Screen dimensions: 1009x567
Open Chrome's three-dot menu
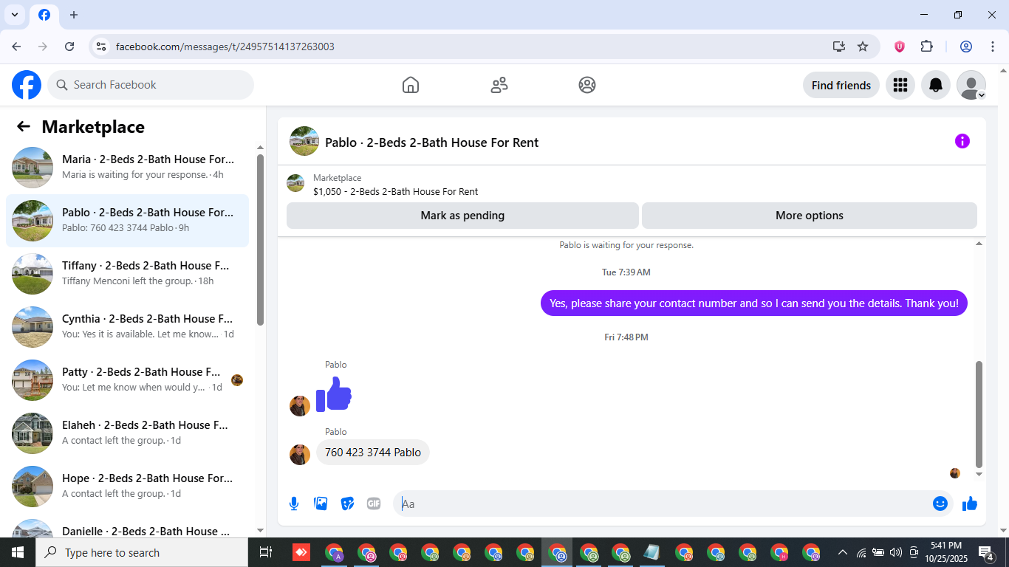(x=993, y=47)
